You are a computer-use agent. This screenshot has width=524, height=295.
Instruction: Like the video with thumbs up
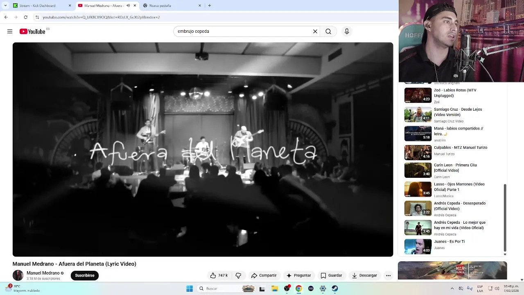coord(219,275)
